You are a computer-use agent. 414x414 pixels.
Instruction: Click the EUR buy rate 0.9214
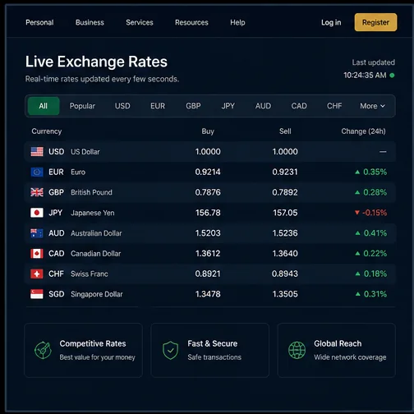[x=208, y=172]
